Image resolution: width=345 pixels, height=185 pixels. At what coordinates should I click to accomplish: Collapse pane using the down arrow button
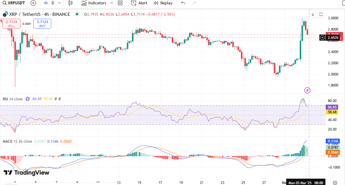coord(313,14)
